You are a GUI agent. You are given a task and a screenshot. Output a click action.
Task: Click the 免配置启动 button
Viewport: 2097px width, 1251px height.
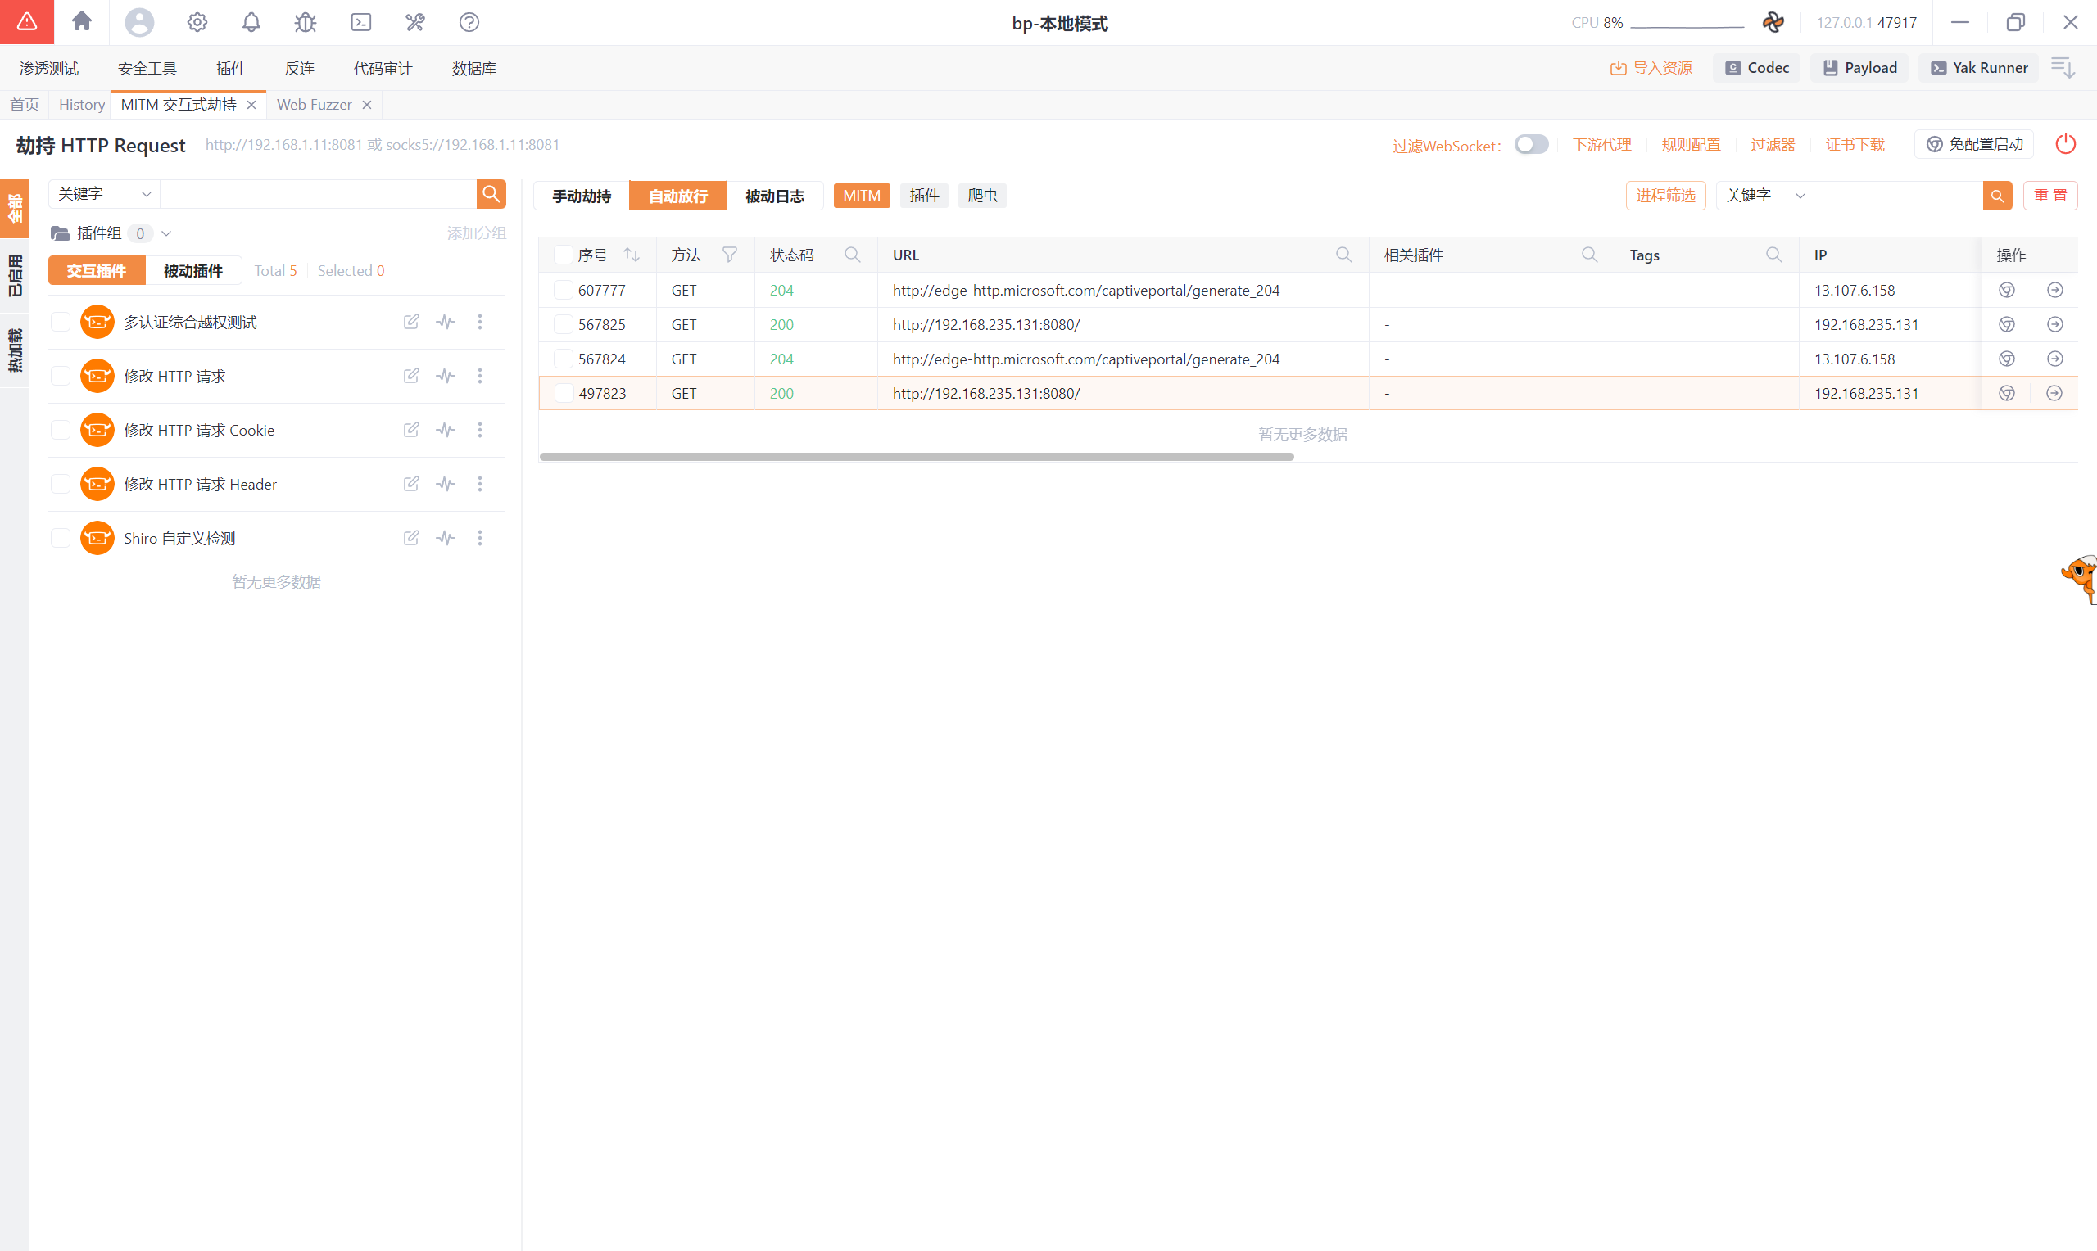coord(1974,144)
